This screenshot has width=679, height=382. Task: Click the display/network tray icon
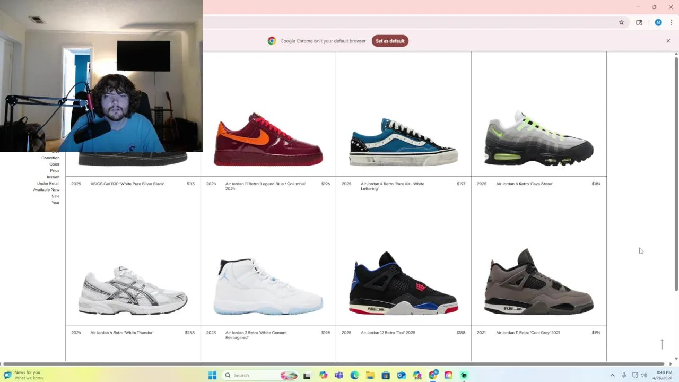635,375
